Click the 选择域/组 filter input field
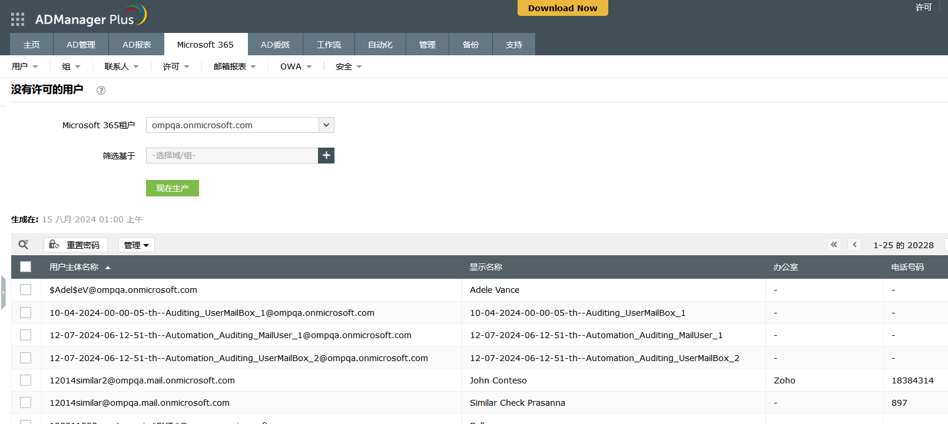This screenshot has height=424, width=948. 231,155
